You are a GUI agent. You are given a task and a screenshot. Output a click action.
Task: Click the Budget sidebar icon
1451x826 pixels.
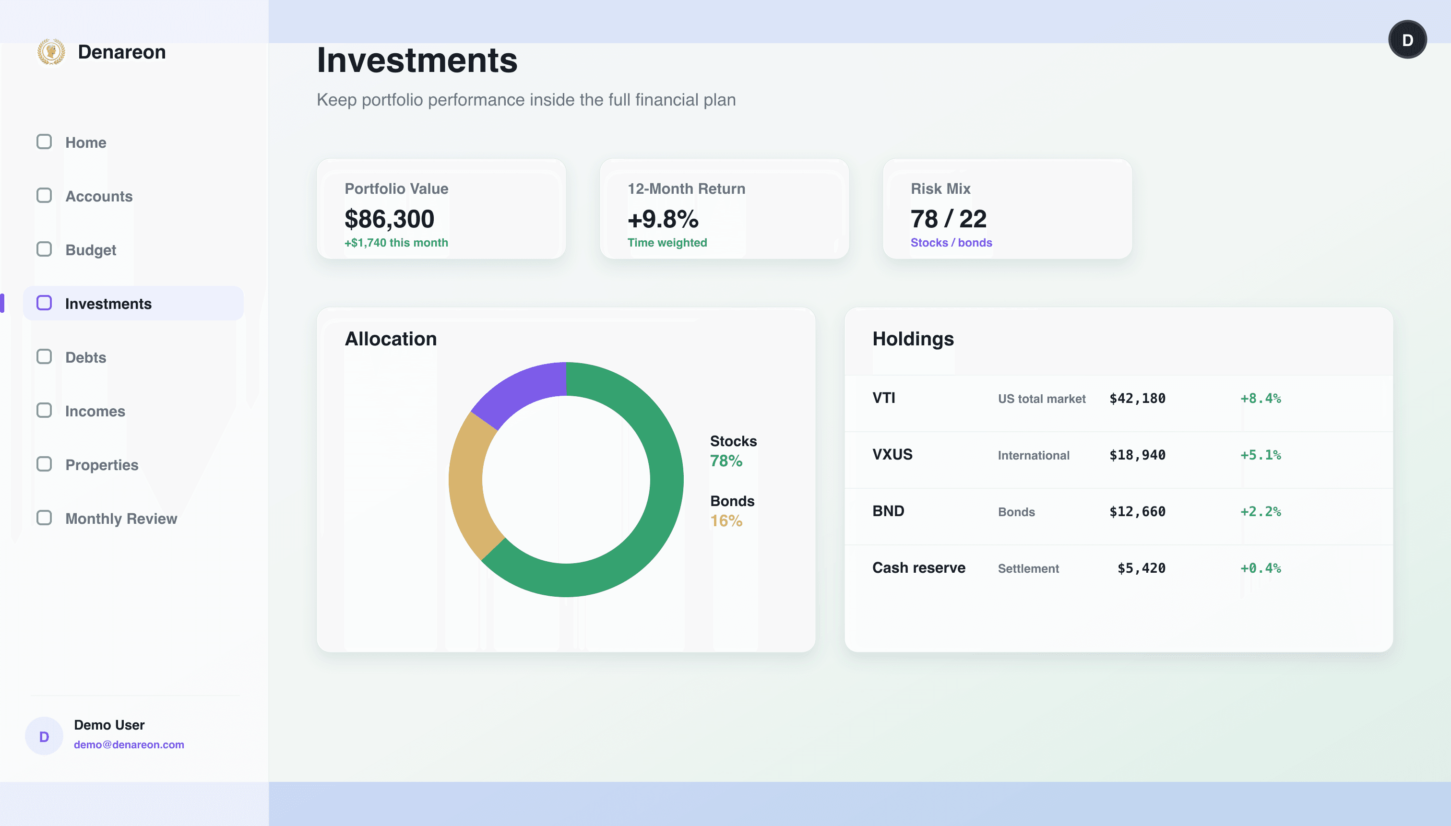pyautogui.click(x=44, y=249)
